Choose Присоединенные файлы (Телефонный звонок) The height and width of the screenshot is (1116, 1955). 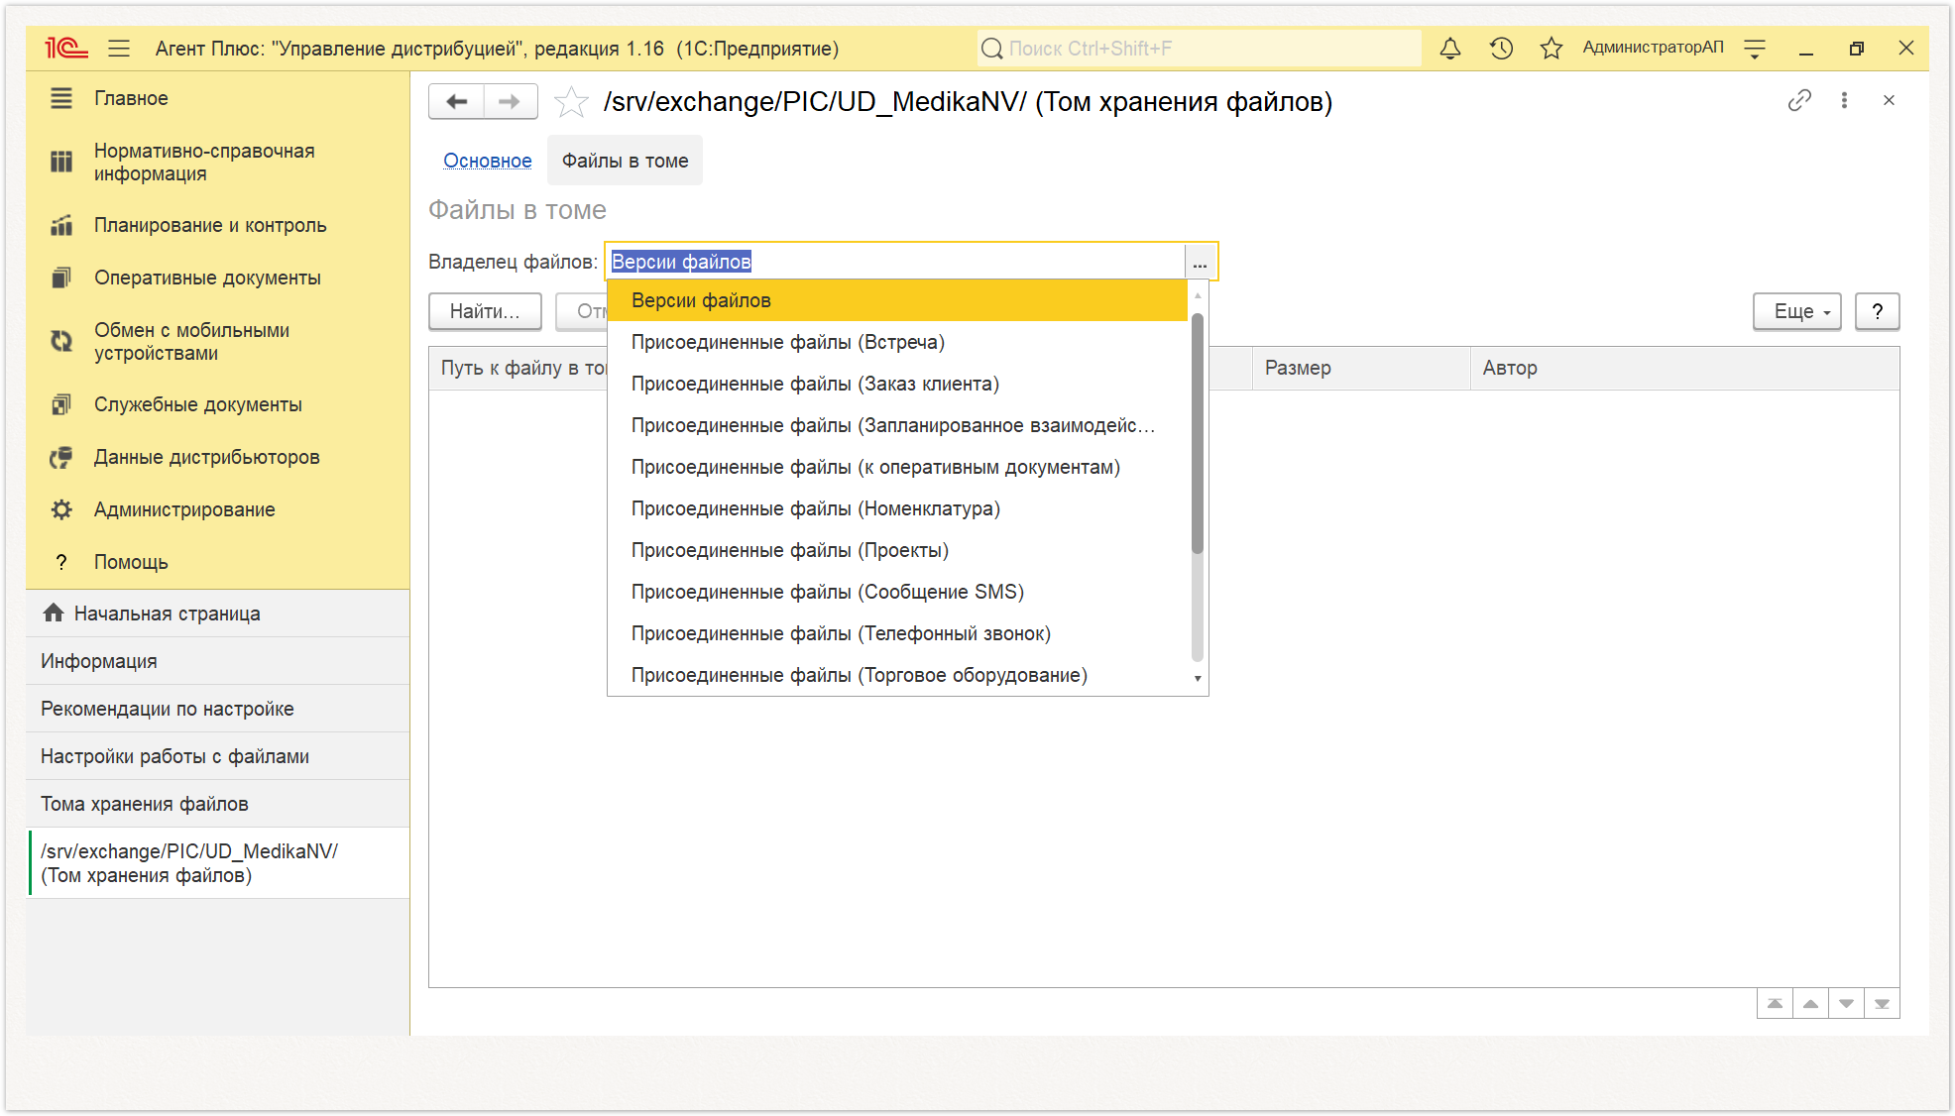coord(897,633)
